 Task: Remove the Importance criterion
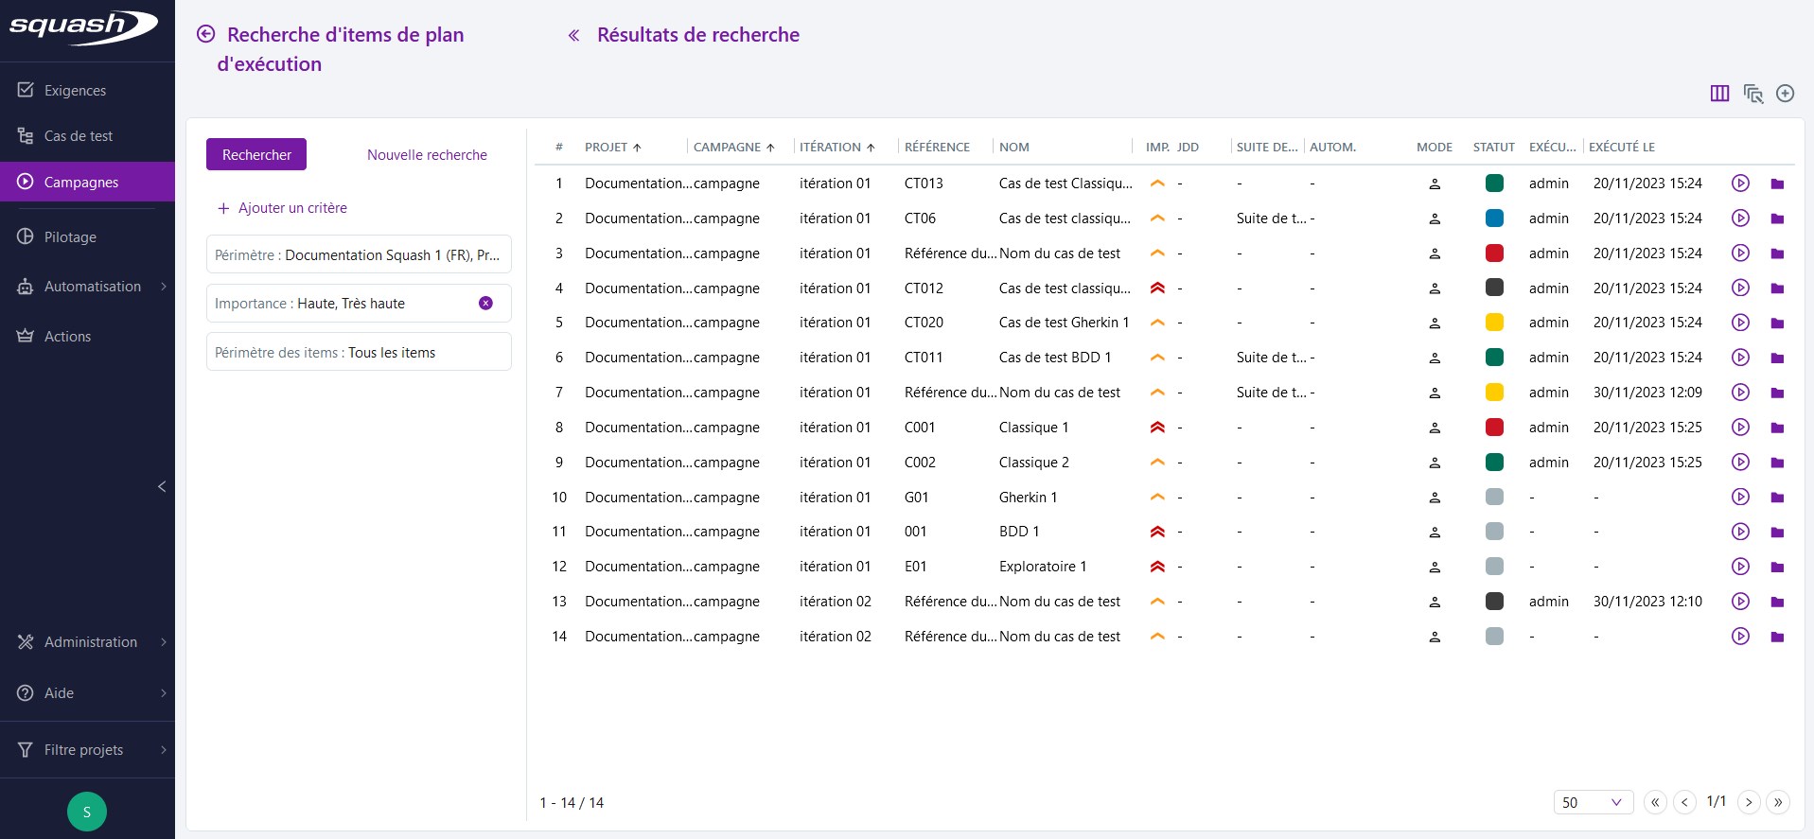pyautogui.click(x=485, y=304)
